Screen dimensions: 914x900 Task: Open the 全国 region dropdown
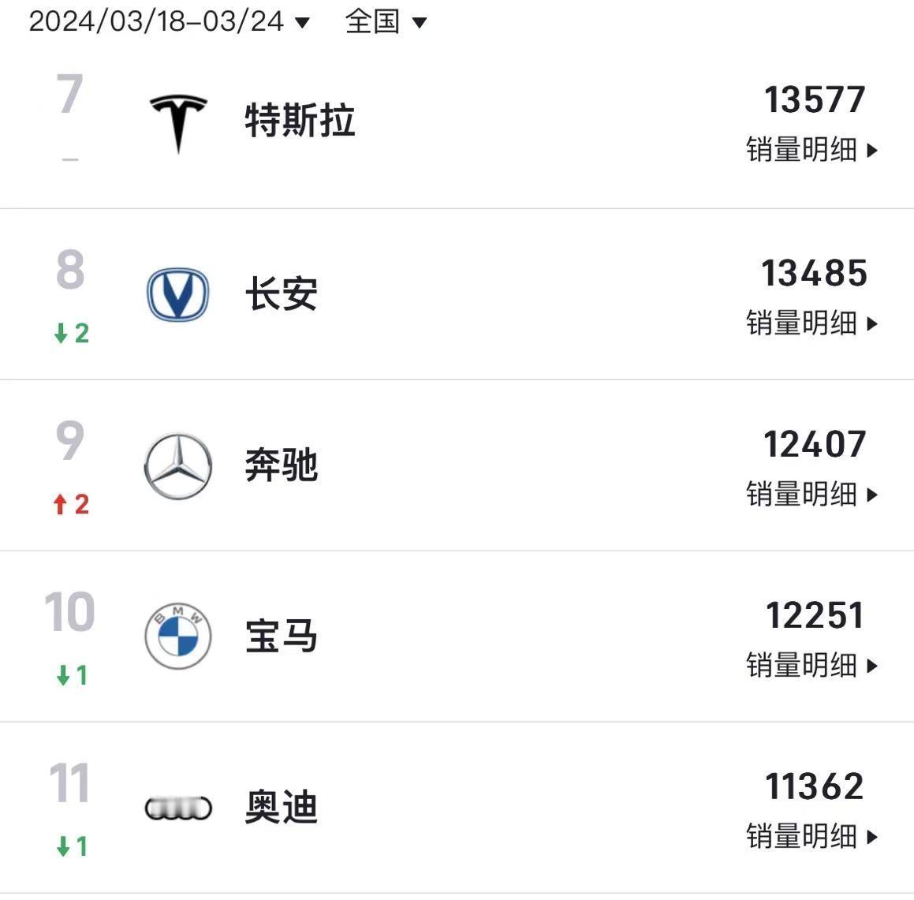tap(386, 22)
